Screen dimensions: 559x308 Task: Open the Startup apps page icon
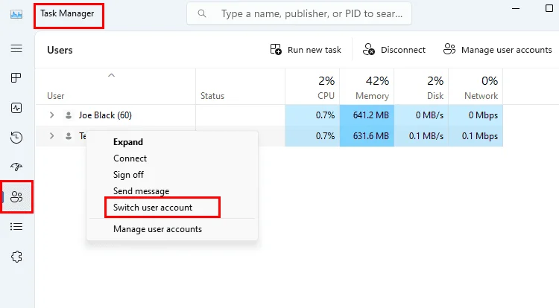pyautogui.click(x=16, y=167)
